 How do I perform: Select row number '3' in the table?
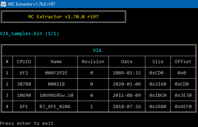[7, 95]
